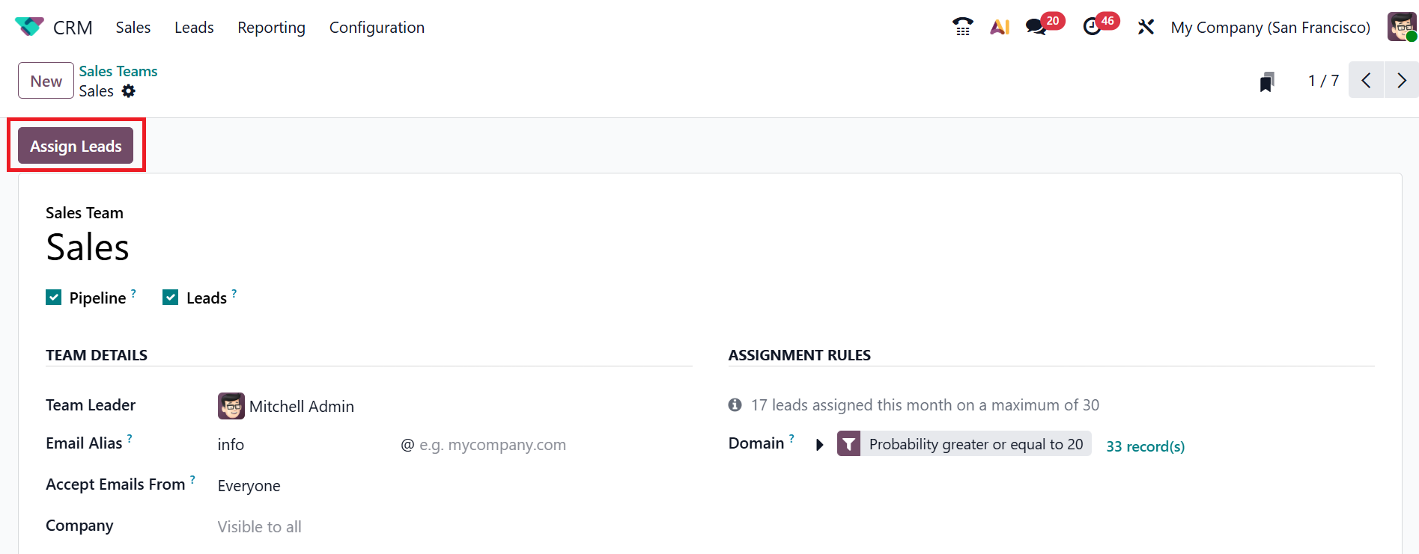Open the VoIP phone dialer icon
This screenshot has width=1419, height=554.
pyautogui.click(x=962, y=27)
